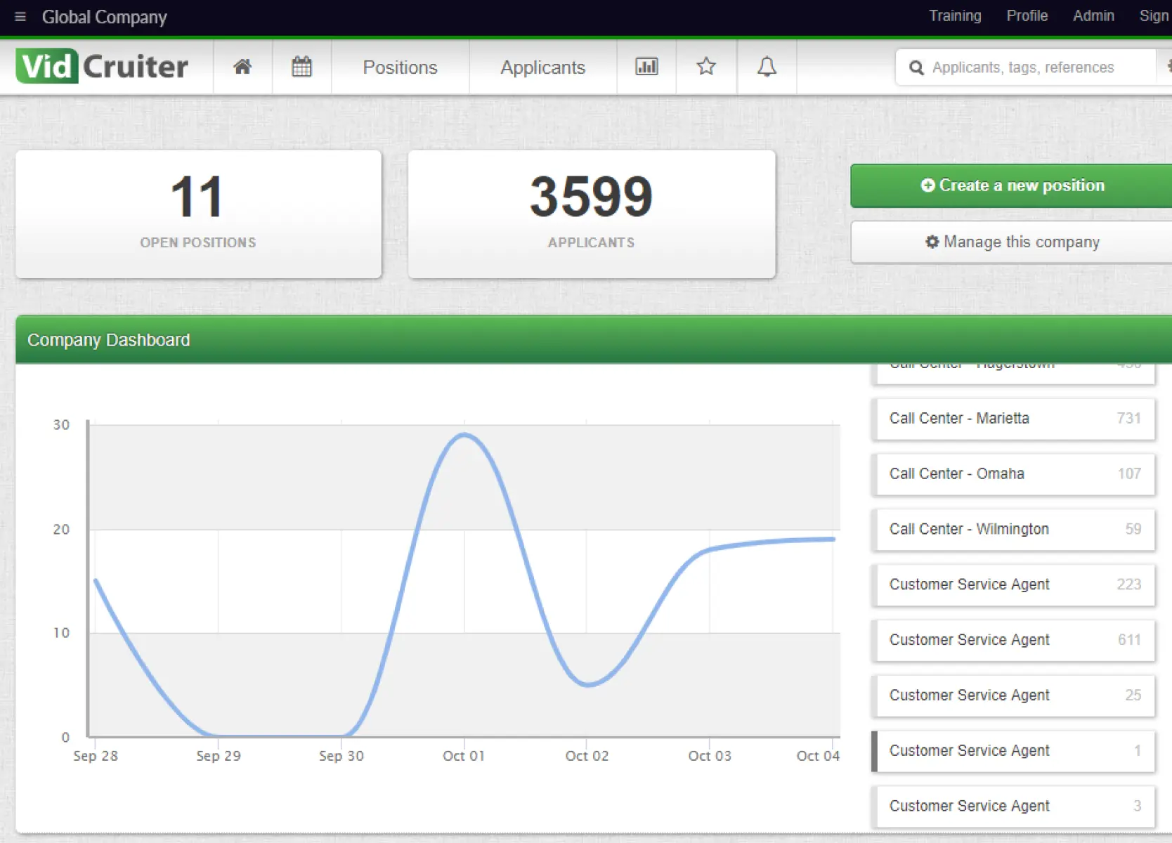This screenshot has width=1172, height=843.
Task: Select the bar chart reports icon
Action: tap(646, 67)
